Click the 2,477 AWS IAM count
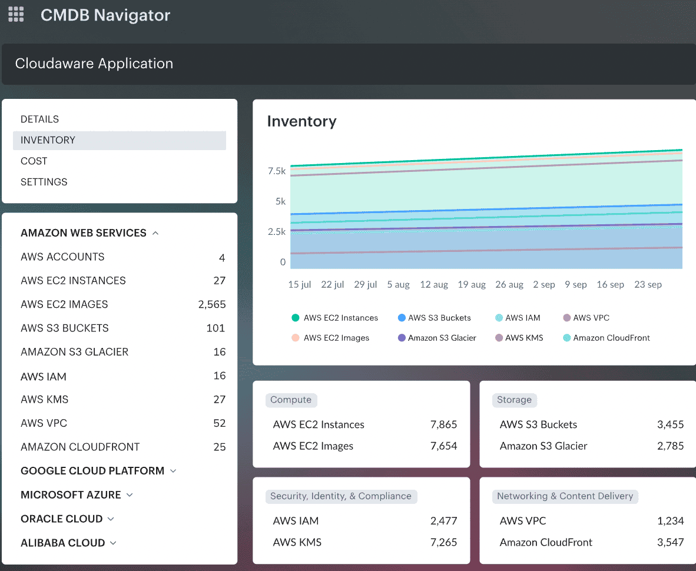The width and height of the screenshot is (696, 571). tap(443, 521)
